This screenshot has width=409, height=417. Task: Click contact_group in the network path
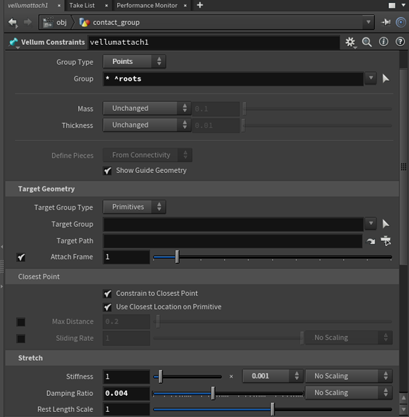pyautogui.click(x=116, y=22)
